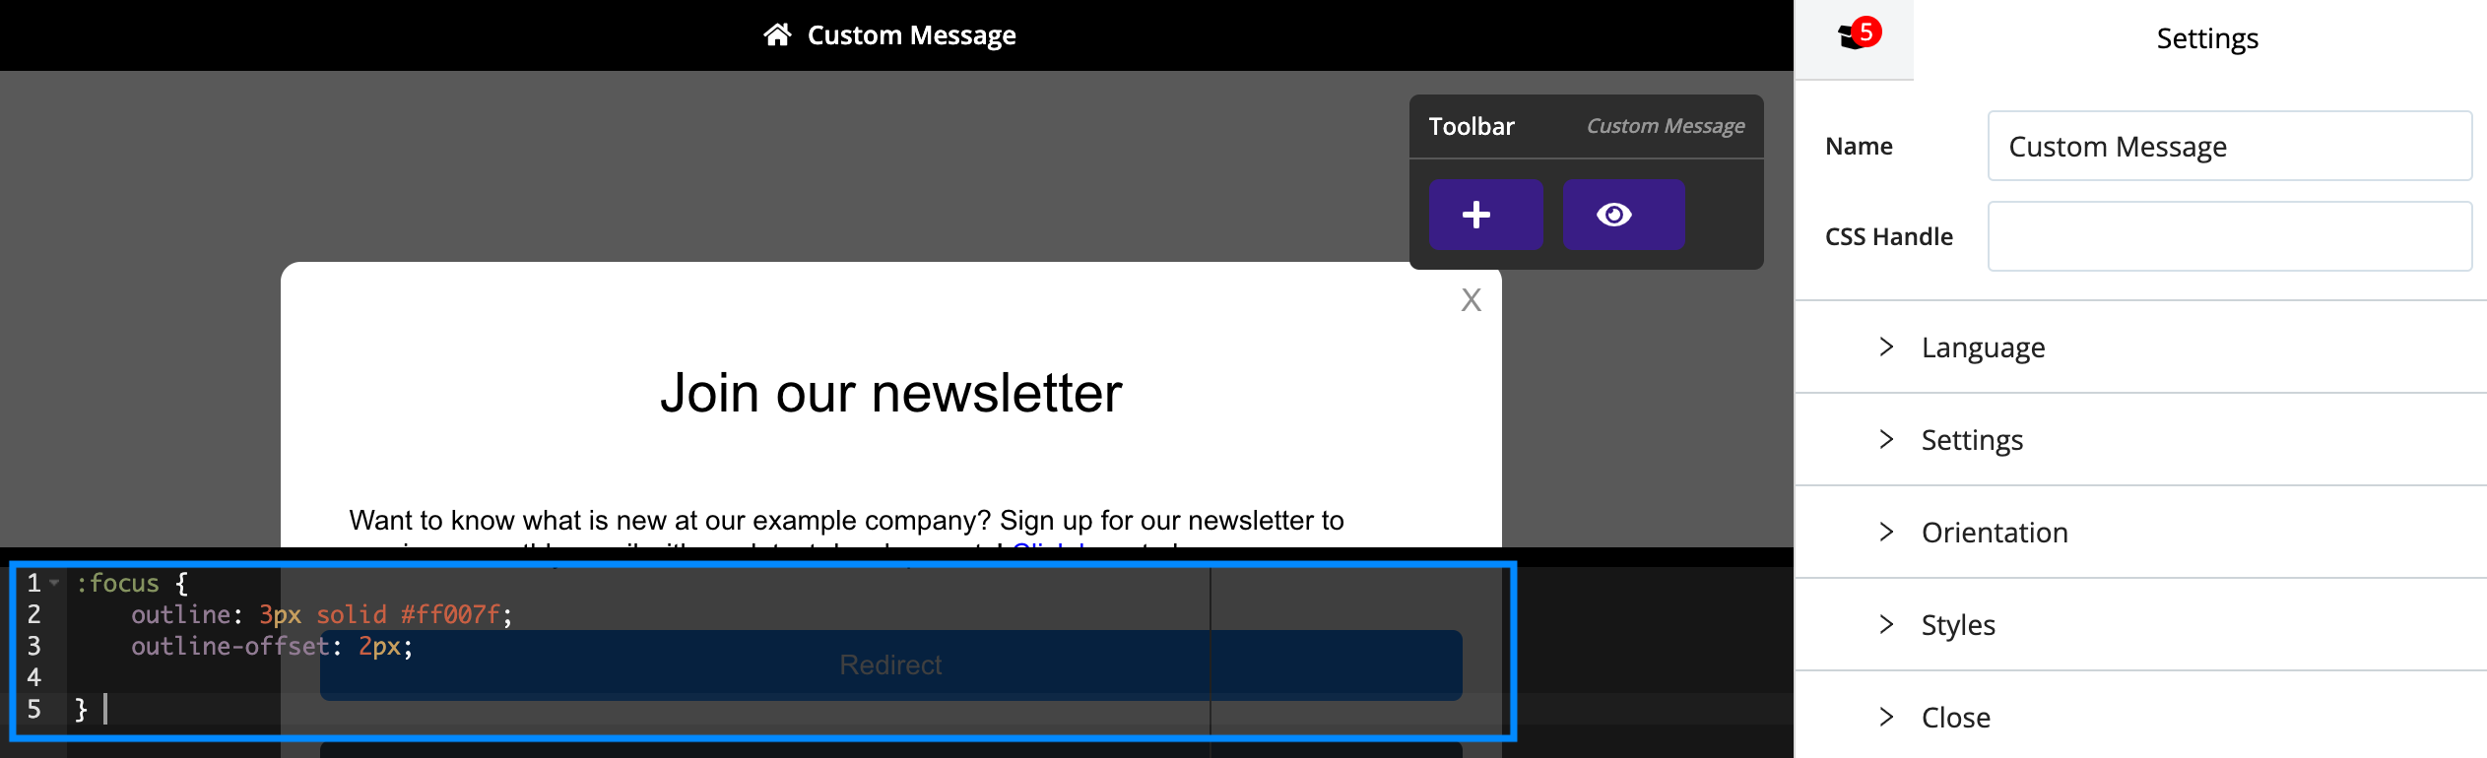Click the fold arrow on code line 1

click(55, 583)
